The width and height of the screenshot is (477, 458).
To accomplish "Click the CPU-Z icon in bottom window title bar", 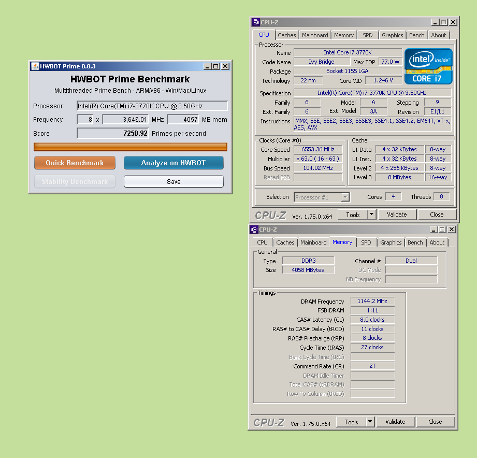I will click(254, 230).
